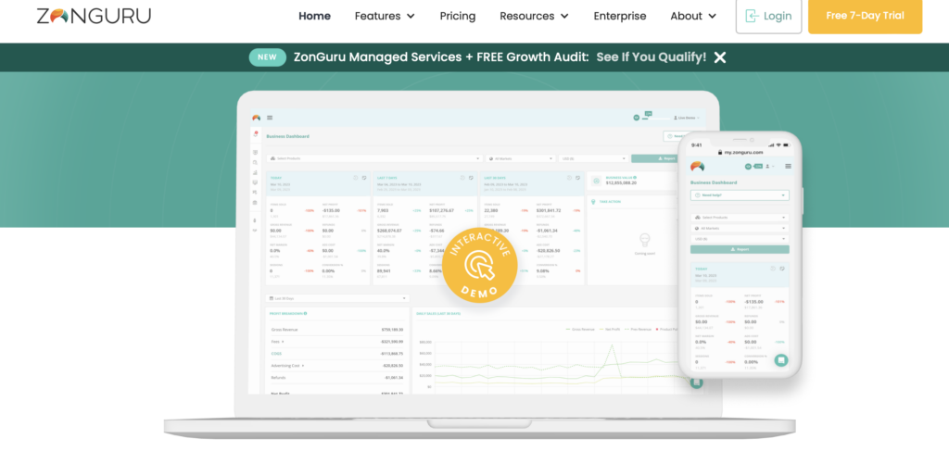Click ZonGuru logo in phone mockup
Viewport: 949px width, 464px height.
tap(697, 166)
